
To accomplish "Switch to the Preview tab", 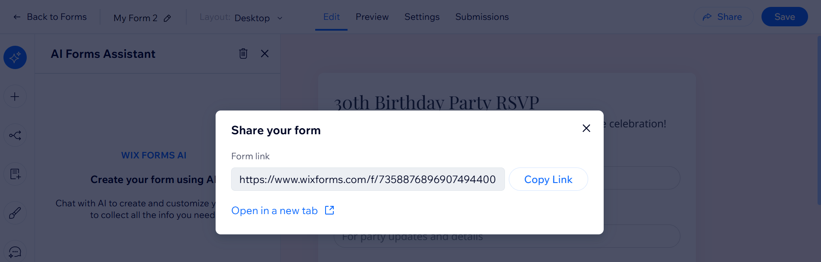I will 372,17.
